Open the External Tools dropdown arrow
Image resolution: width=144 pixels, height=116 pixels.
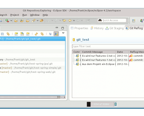tap(11, 21)
